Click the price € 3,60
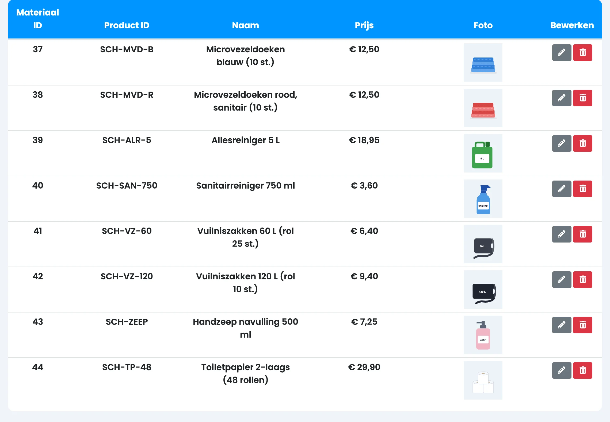 click(x=364, y=186)
